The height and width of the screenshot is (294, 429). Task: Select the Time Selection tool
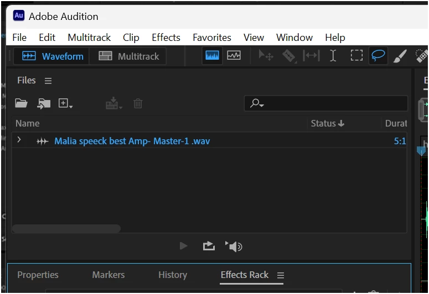(x=333, y=56)
